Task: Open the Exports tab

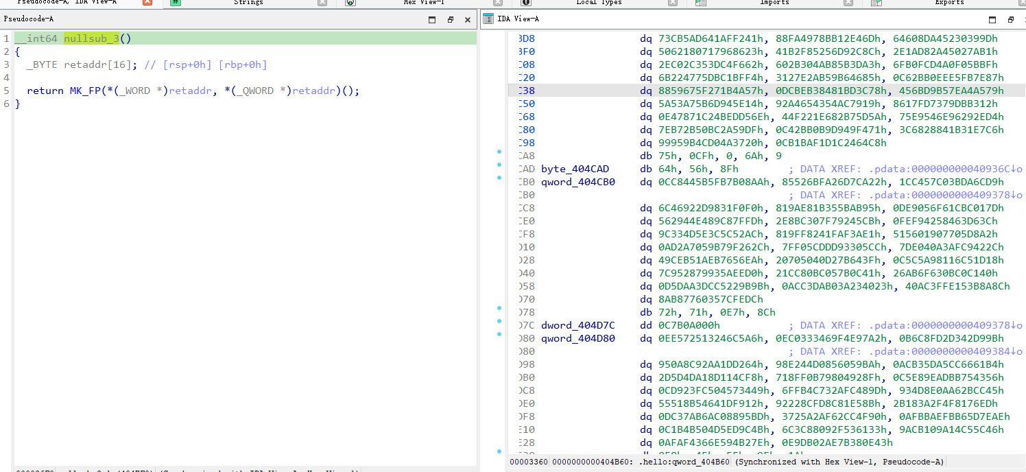Action: pos(949,3)
